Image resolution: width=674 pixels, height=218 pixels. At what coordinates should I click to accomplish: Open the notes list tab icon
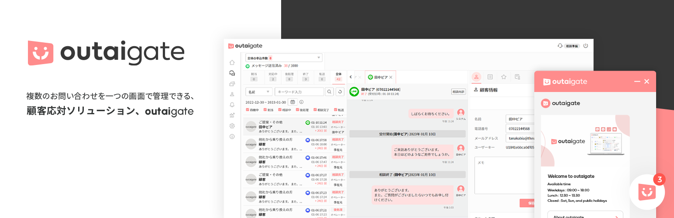(x=490, y=77)
